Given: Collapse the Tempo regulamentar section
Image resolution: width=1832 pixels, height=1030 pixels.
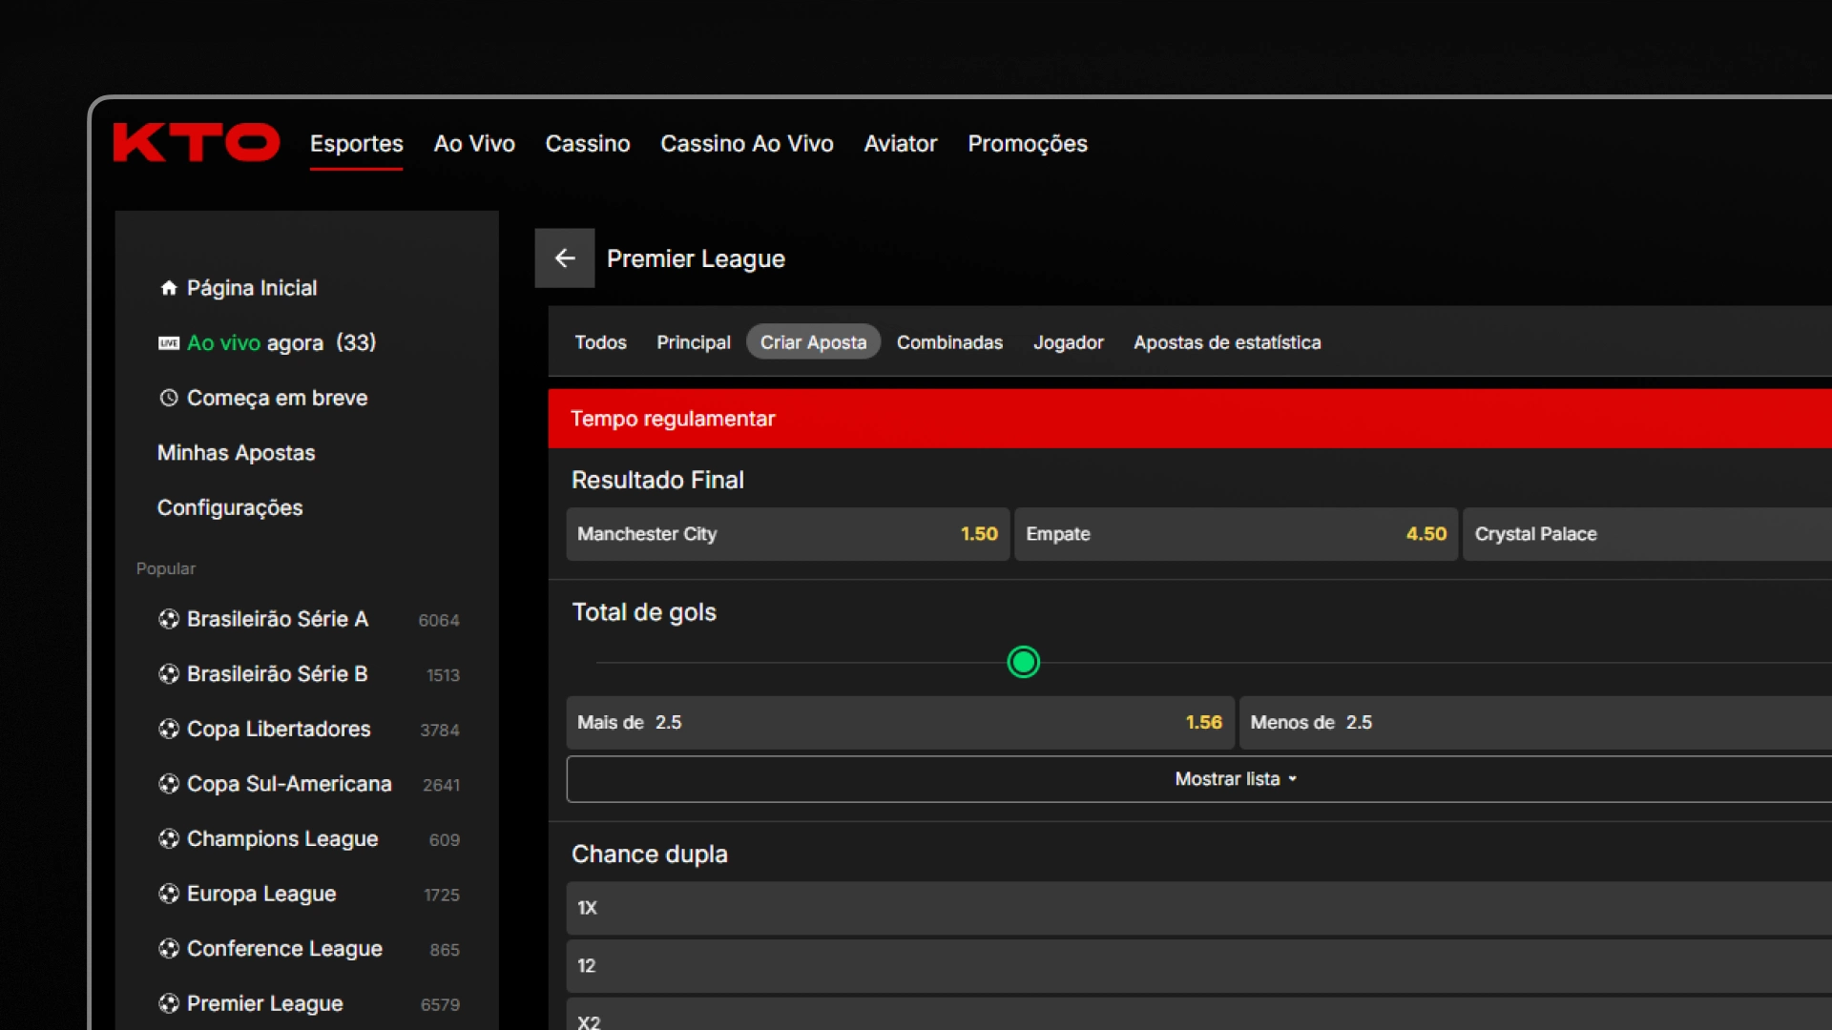Looking at the screenshot, I should tap(1190, 419).
